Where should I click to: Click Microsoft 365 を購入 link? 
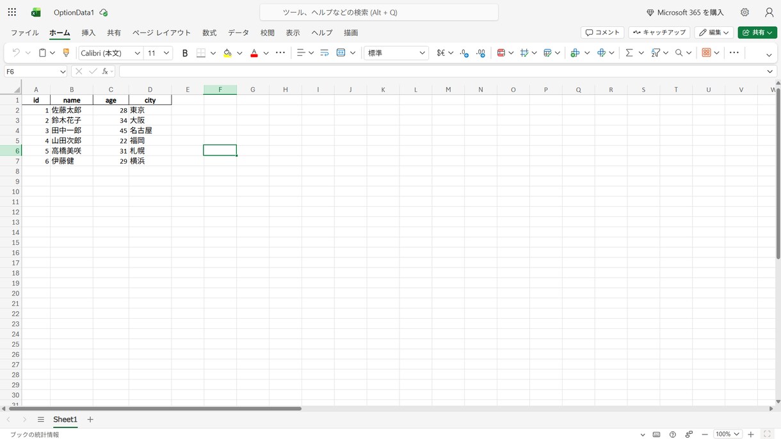click(x=685, y=12)
